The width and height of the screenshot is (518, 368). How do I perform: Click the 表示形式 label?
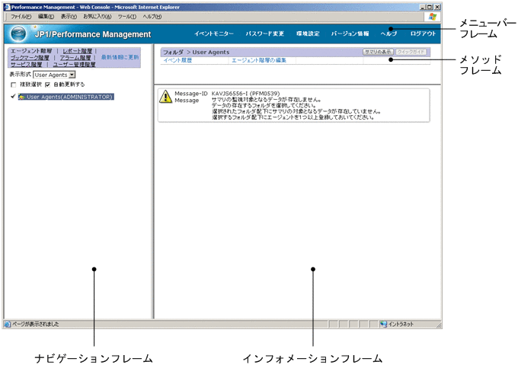20,75
